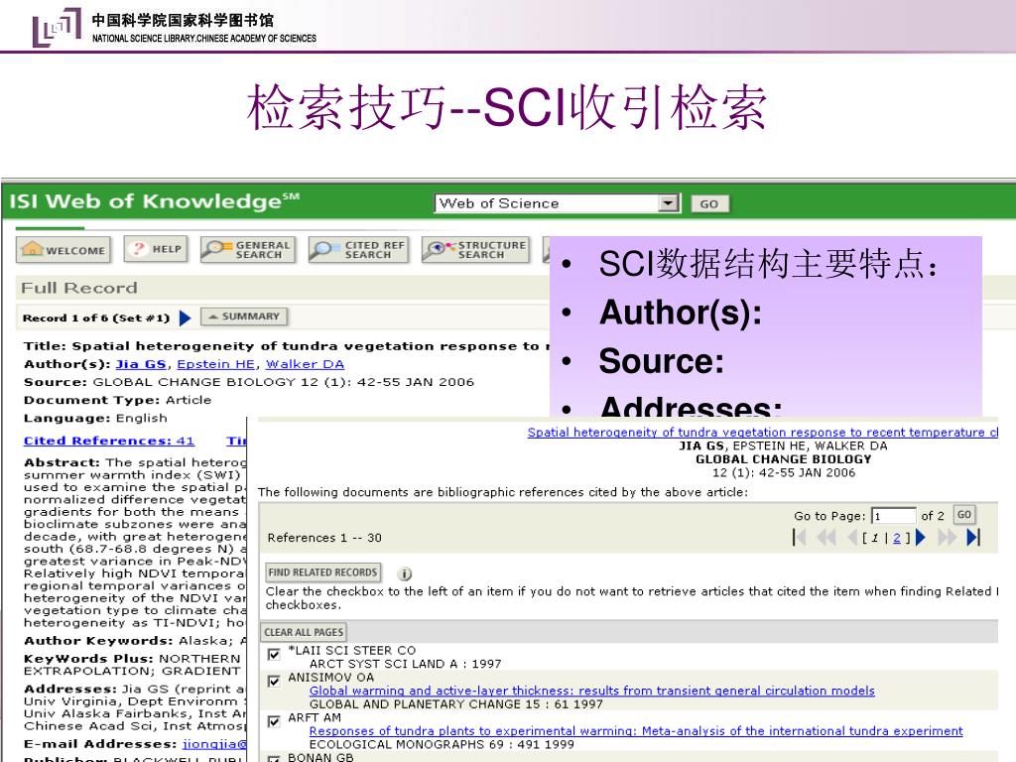Open the HELP question mark button
This screenshot has height=762, width=1016.
[156, 249]
